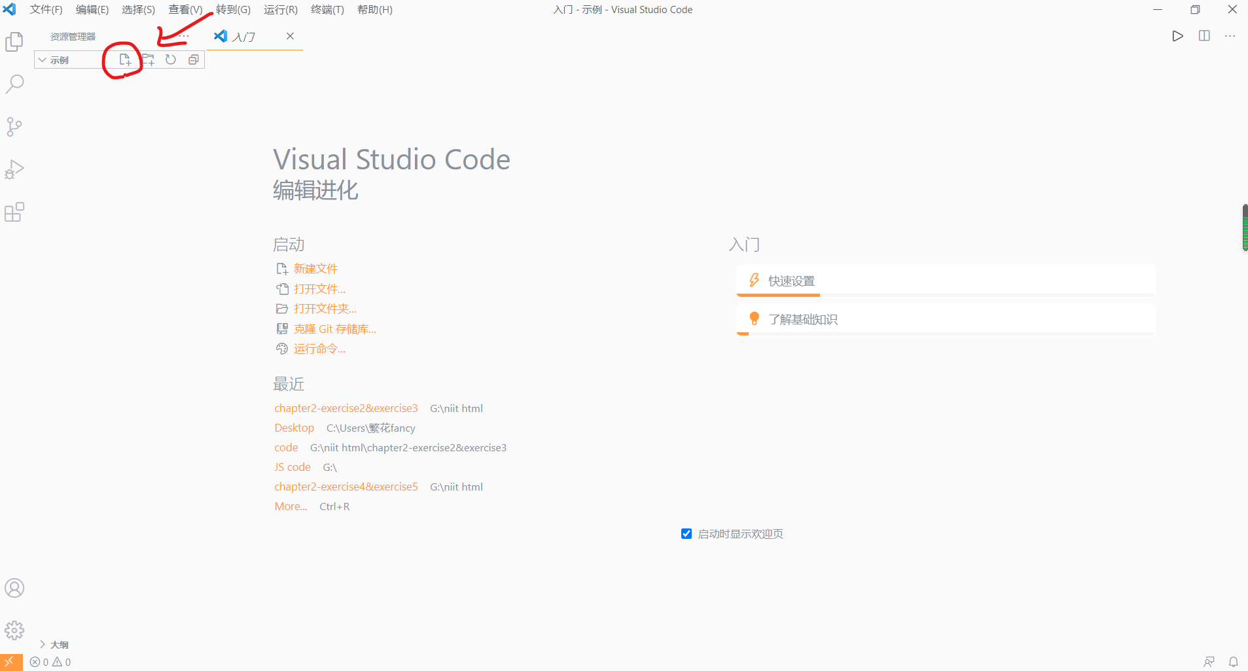Open editor more actions ellipsis
This screenshot has width=1248, height=671.
click(x=1230, y=36)
